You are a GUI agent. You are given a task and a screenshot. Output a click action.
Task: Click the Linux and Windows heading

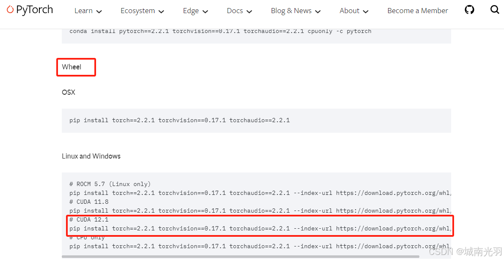click(91, 156)
